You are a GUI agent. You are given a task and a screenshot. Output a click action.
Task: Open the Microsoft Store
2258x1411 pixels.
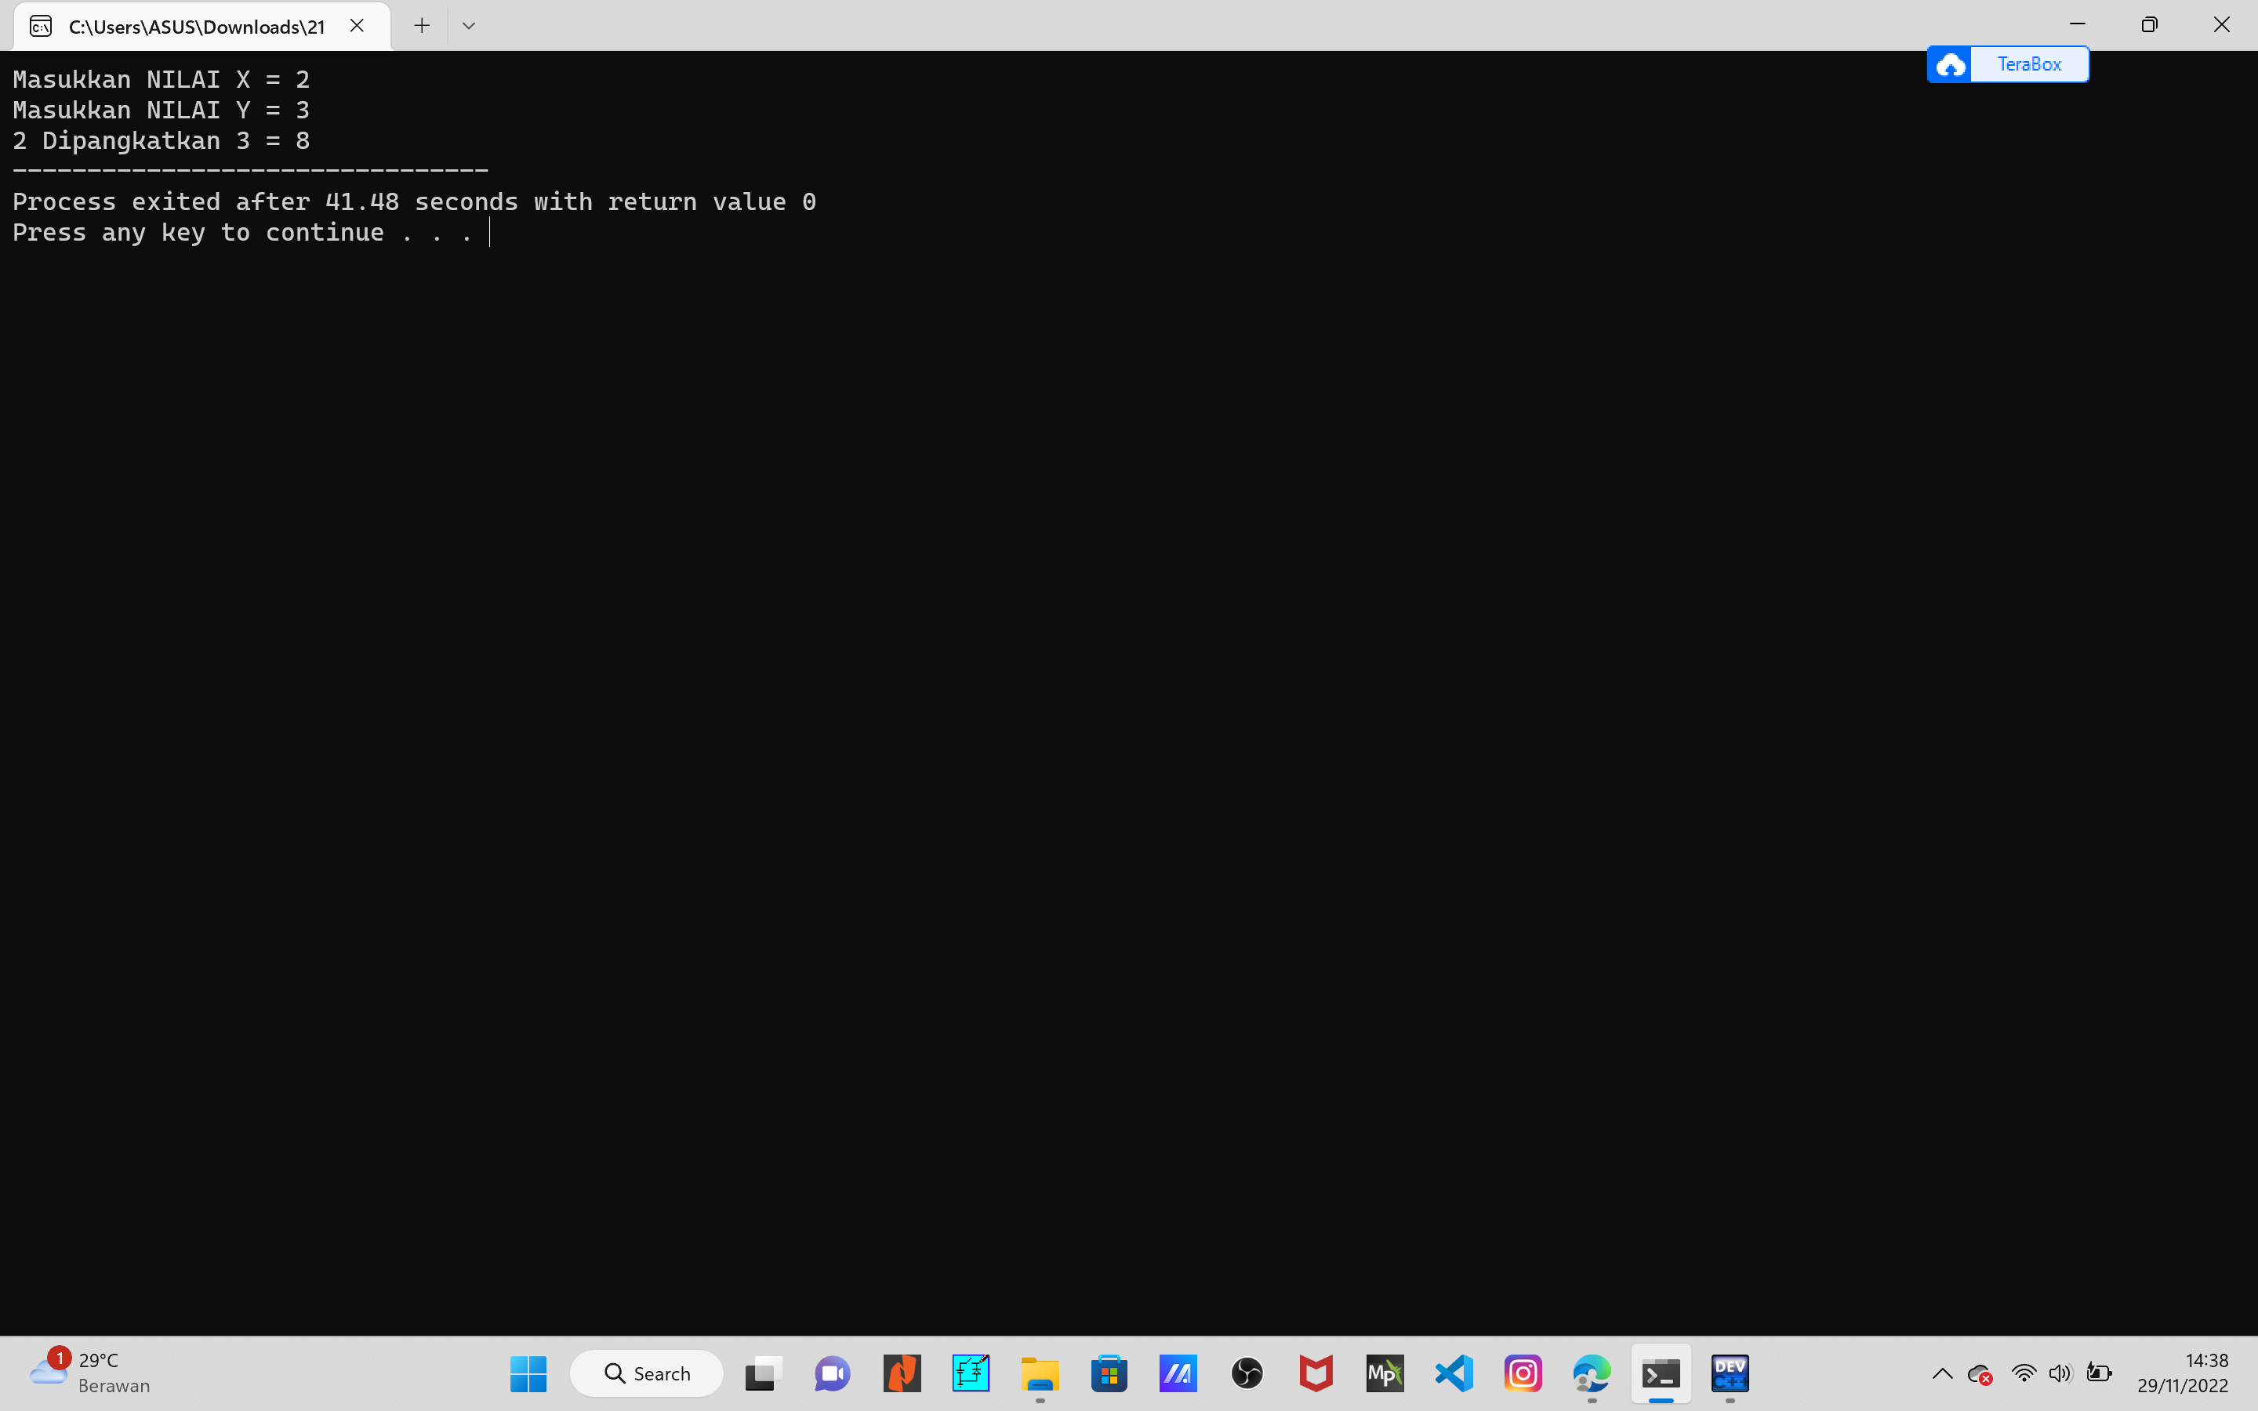pos(1109,1373)
